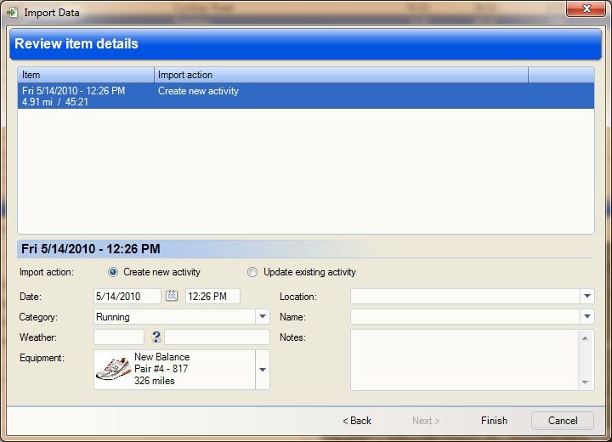This screenshot has height=442, width=612.
Task: Select the Fri 5/14/2010 item row
Action: tap(306, 96)
